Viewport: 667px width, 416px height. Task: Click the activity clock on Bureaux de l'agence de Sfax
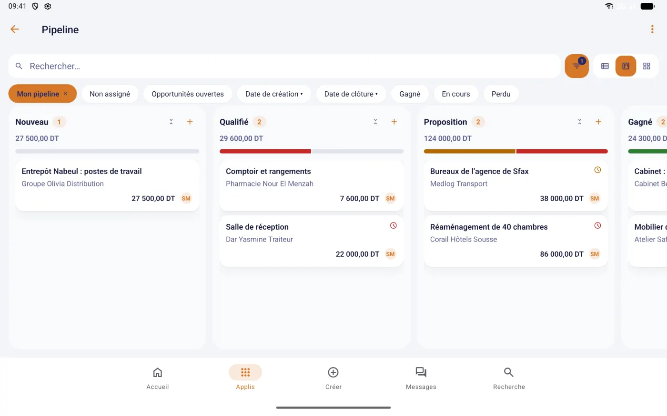tap(598, 170)
